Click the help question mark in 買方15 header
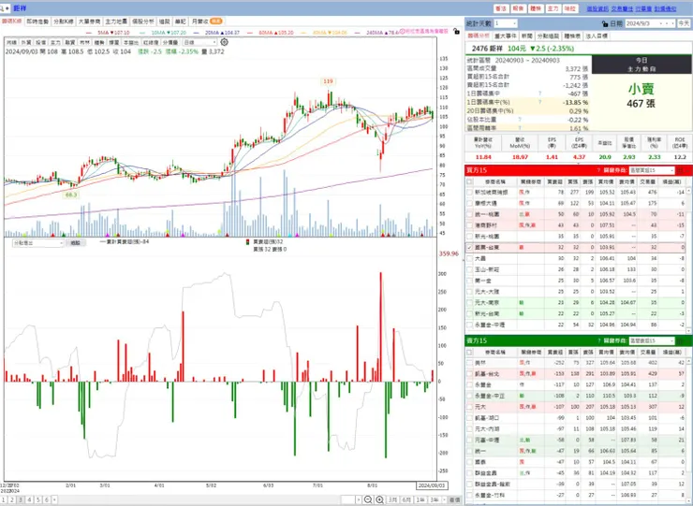This screenshot has width=693, height=506. [x=598, y=170]
